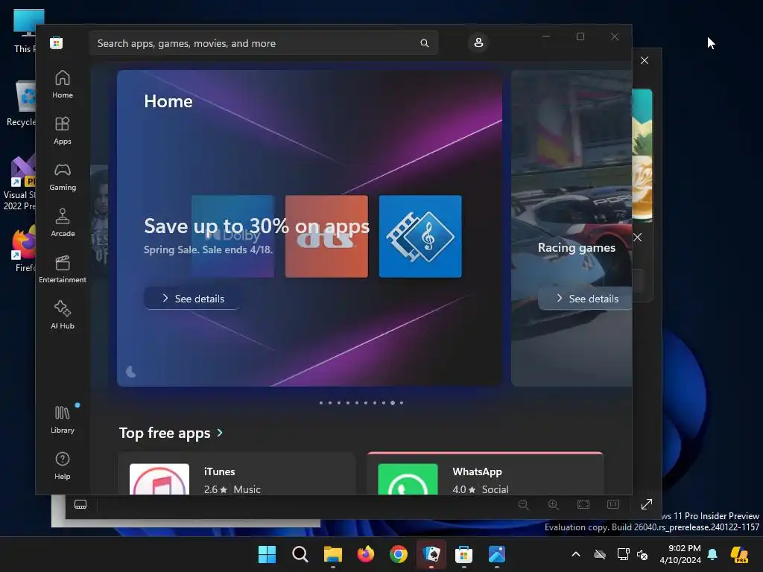Open the iTunes app card

point(236,474)
